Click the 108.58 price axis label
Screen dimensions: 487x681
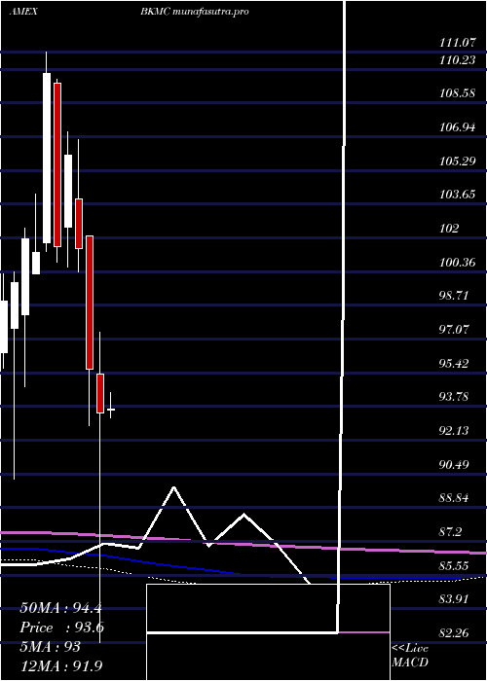click(x=457, y=93)
